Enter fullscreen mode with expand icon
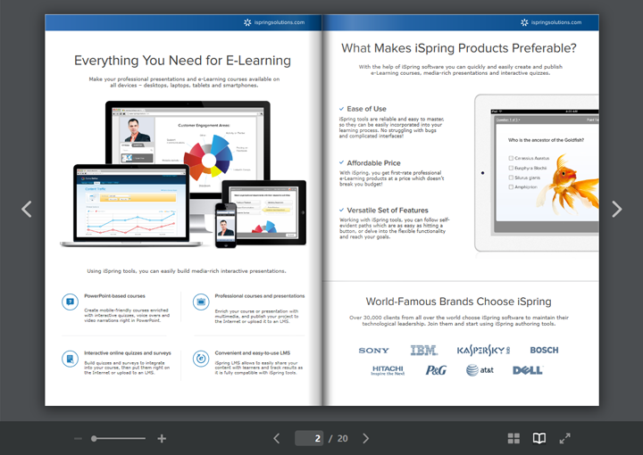 (x=564, y=439)
